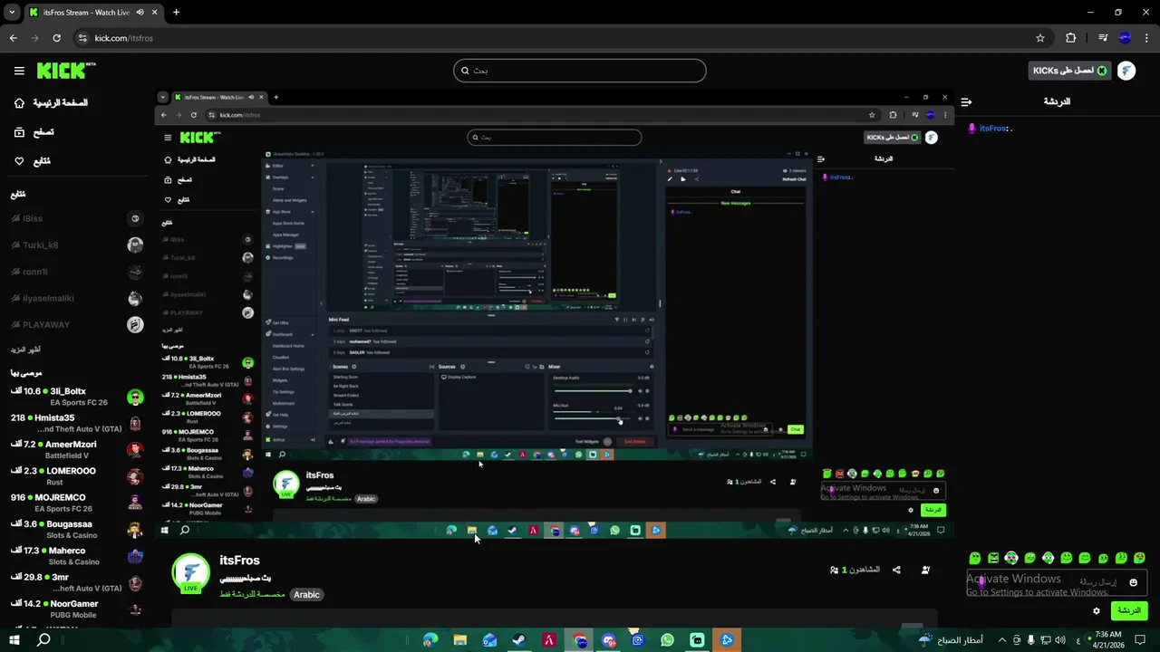Expand the followed channels list with show more

point(25,350)
